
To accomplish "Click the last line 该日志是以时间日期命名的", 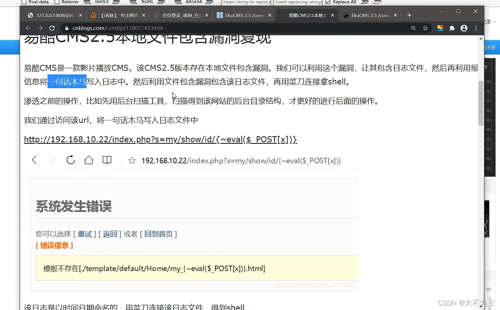I will [x=134, y=307].
